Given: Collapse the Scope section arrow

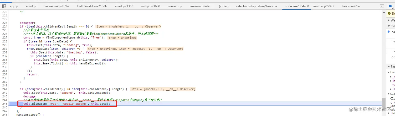Looking at the screenshot, I should 389,67.
